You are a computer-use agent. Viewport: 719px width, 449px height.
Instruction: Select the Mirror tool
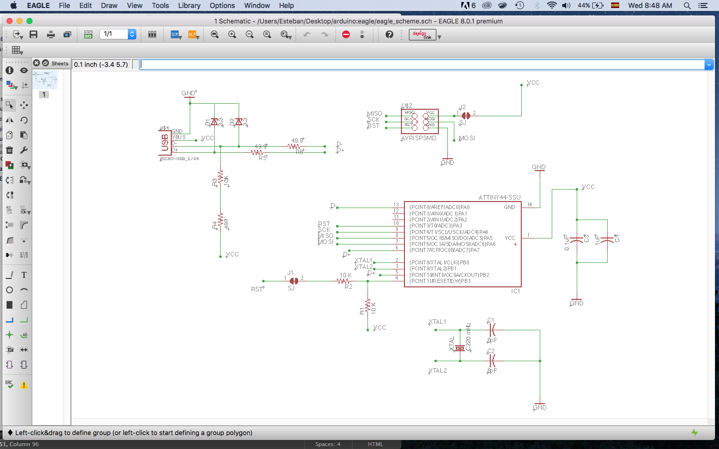(x=9, y=120)
